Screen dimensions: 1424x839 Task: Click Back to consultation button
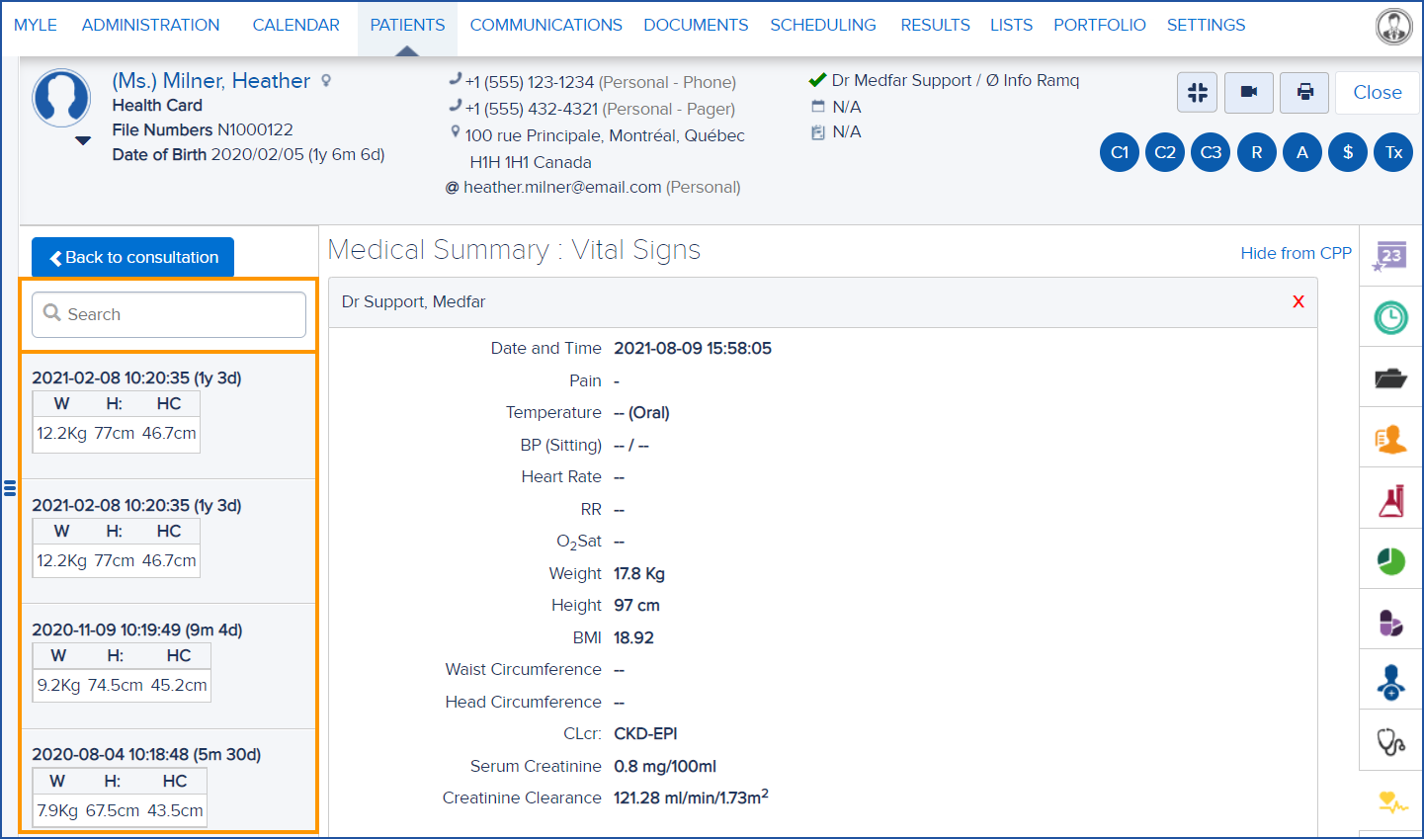point(132,257)
